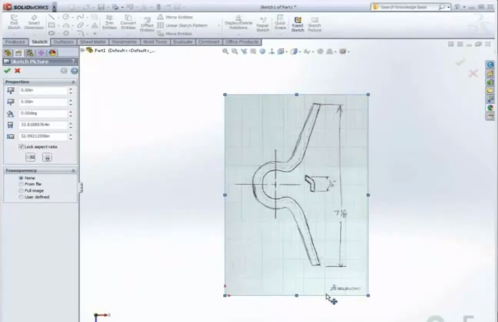
Task: Pick the Circle sketch tool
Action: click(x=65, y=17)
